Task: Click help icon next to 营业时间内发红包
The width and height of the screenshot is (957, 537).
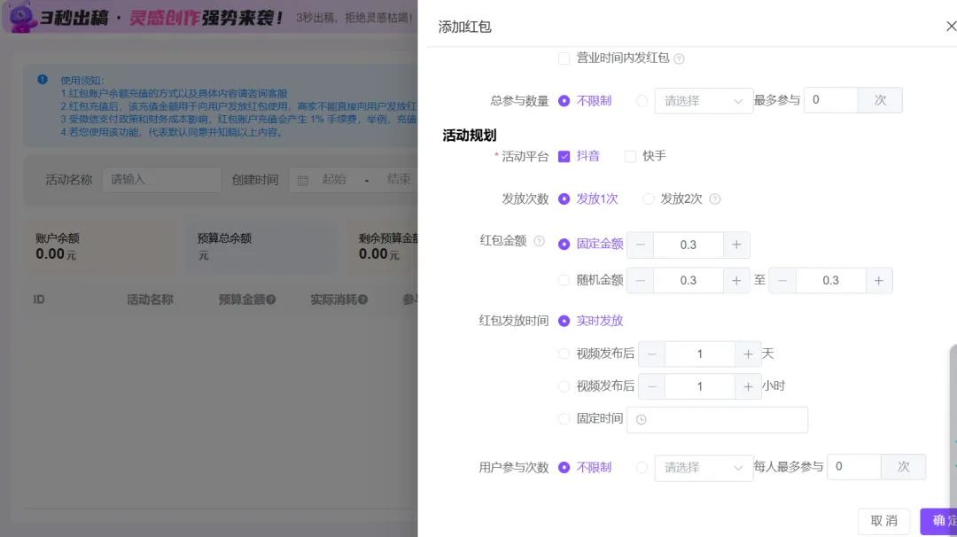Action: click(x=679, y=58)
